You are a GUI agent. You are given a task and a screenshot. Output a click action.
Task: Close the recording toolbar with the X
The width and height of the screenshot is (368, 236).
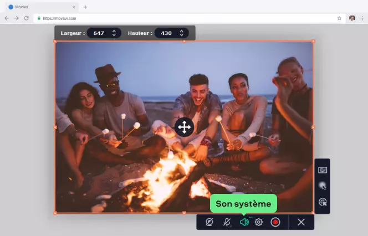301,222
